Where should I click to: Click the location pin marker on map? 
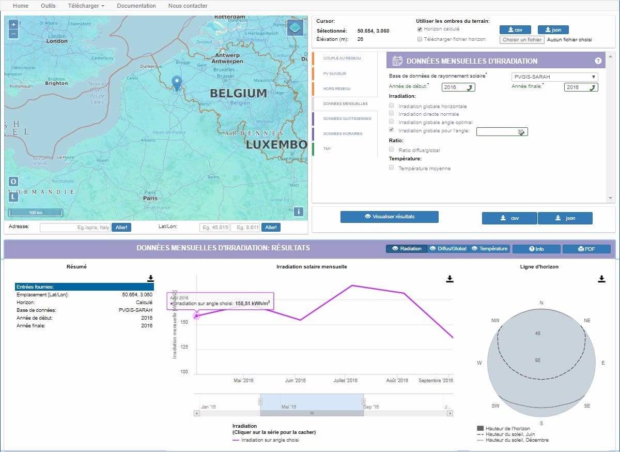coord(177,82)
